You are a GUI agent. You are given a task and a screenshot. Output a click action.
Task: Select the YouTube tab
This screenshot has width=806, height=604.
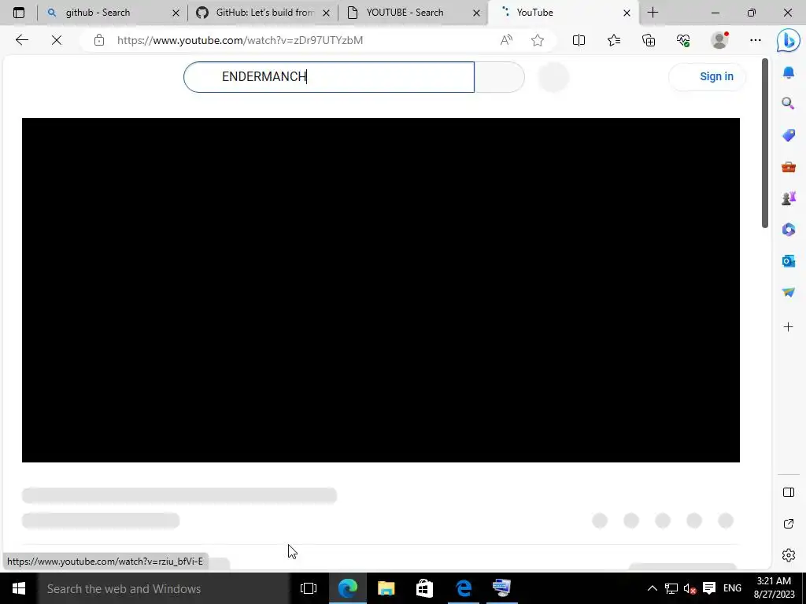click(564, 13)
